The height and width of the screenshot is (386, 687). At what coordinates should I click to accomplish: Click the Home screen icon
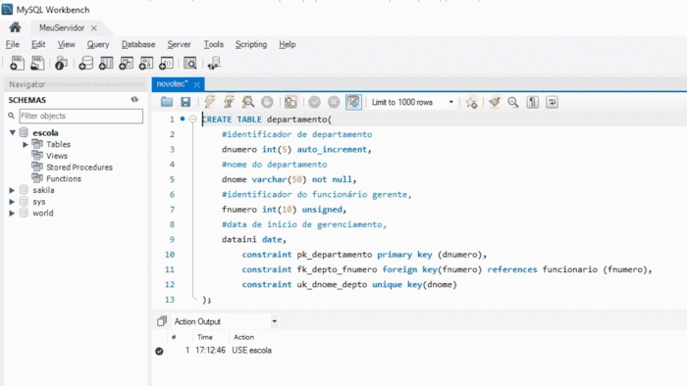coord(15,27)
